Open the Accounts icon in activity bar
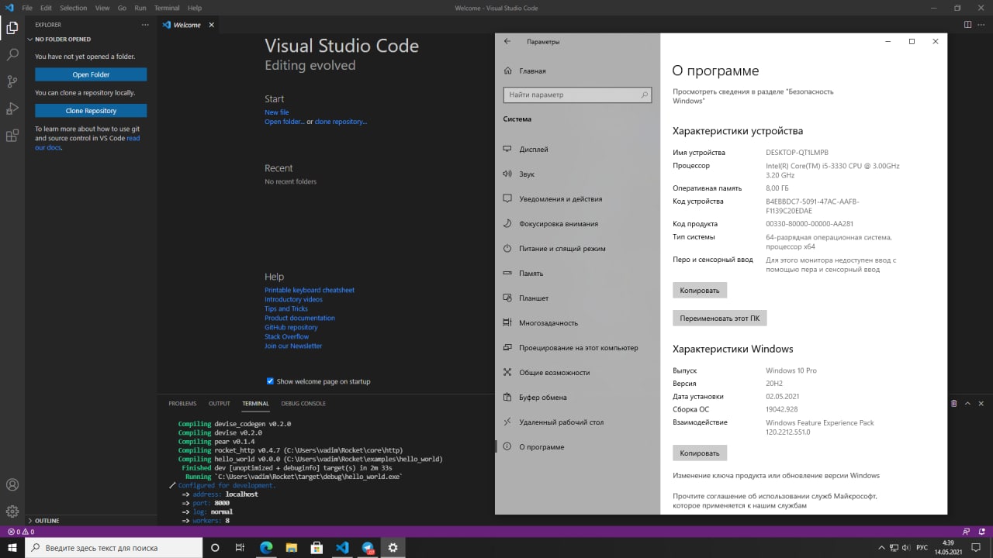The height and width of the screenshot is (558, 993). pos(12,485)
